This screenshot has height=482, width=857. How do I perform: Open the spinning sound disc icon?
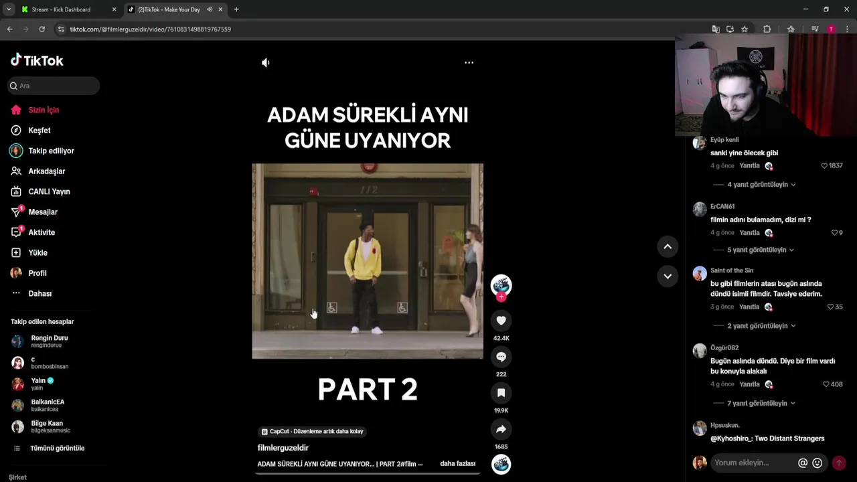(x=501, y=464)
